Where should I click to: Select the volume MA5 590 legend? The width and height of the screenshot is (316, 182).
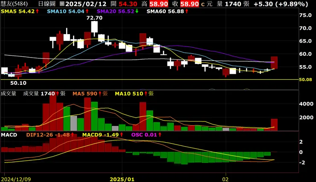click(90, 93)
